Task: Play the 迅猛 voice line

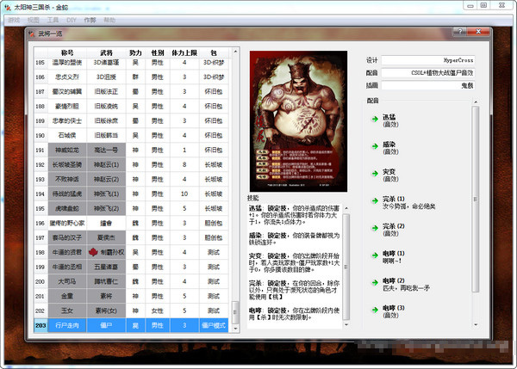Action: pyautogui.click(x=374, y=120)
